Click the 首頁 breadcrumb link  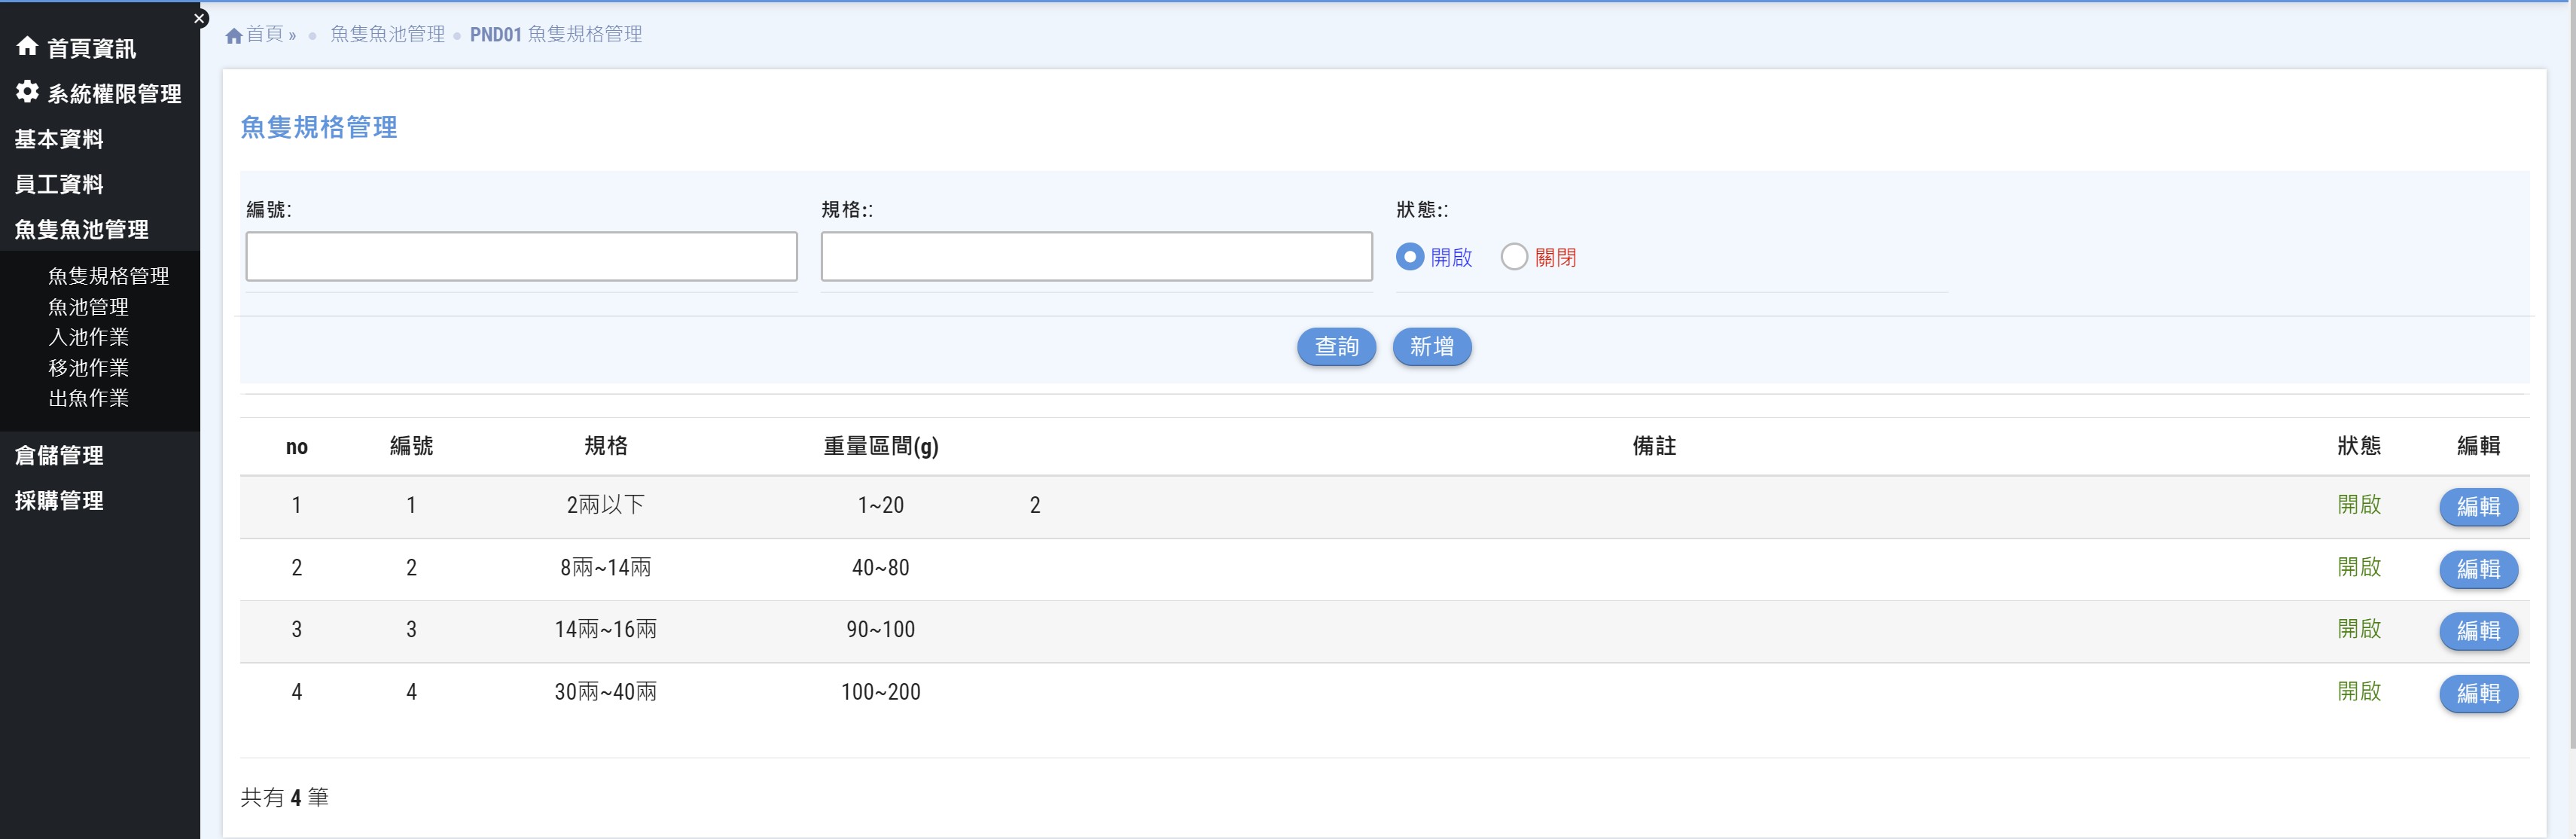click(265, 35)
